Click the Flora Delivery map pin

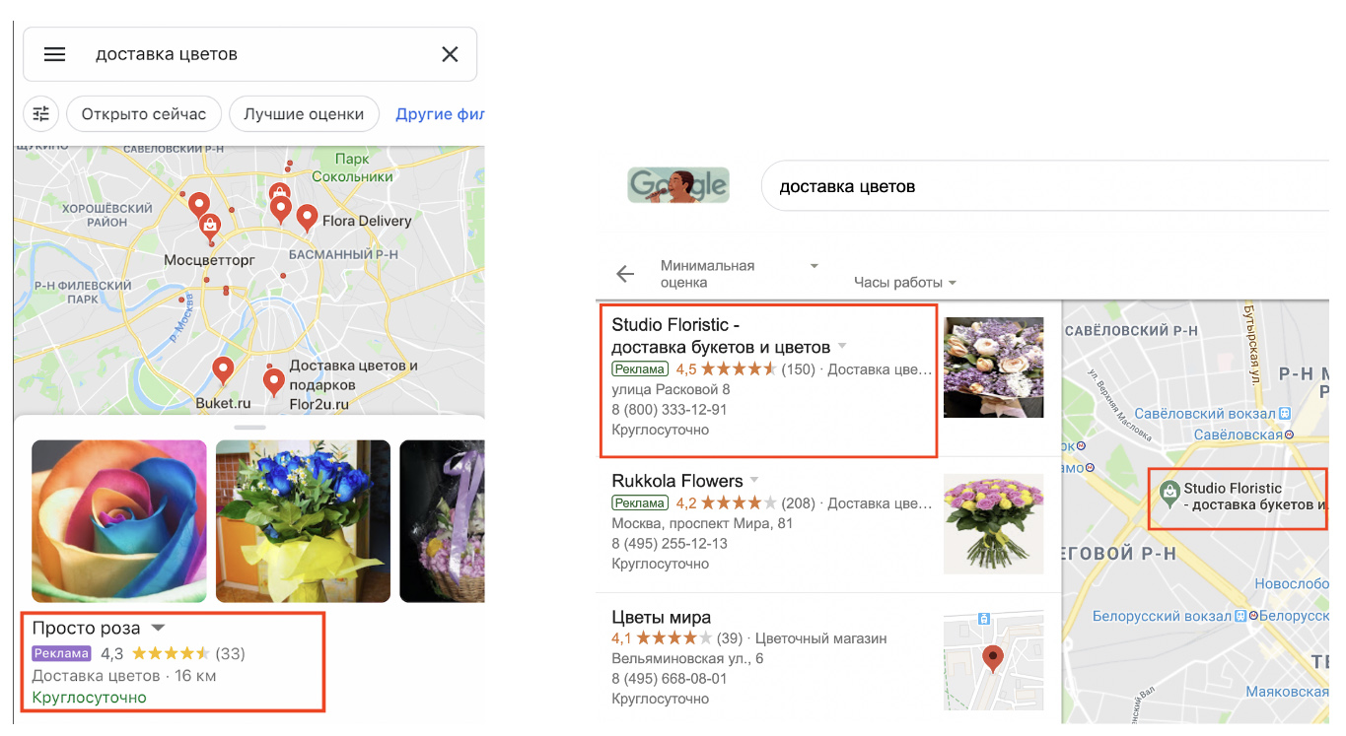tap(307, 219)
